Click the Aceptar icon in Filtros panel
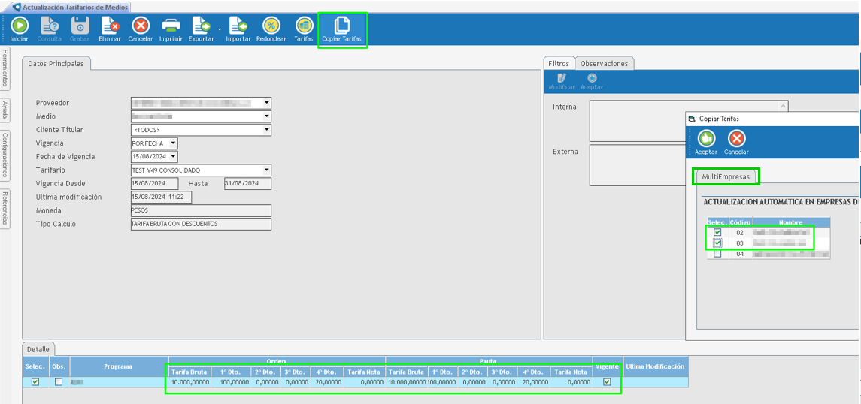861x404 pixels. [591, 82]
